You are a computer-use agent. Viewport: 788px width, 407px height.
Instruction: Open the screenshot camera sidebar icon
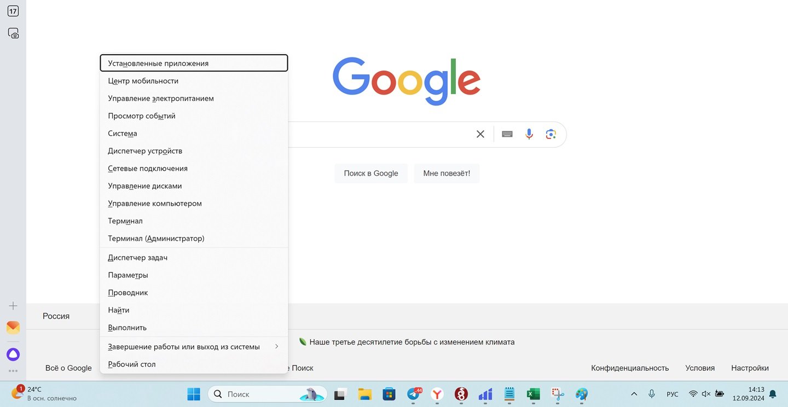point(13,33)
